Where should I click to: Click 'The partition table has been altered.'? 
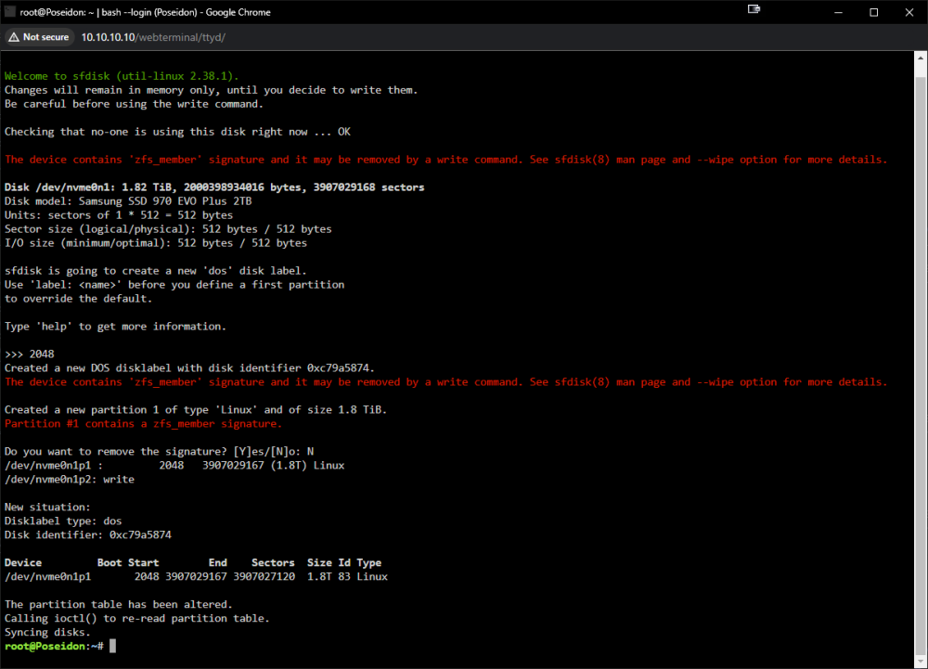coord(119,605)
